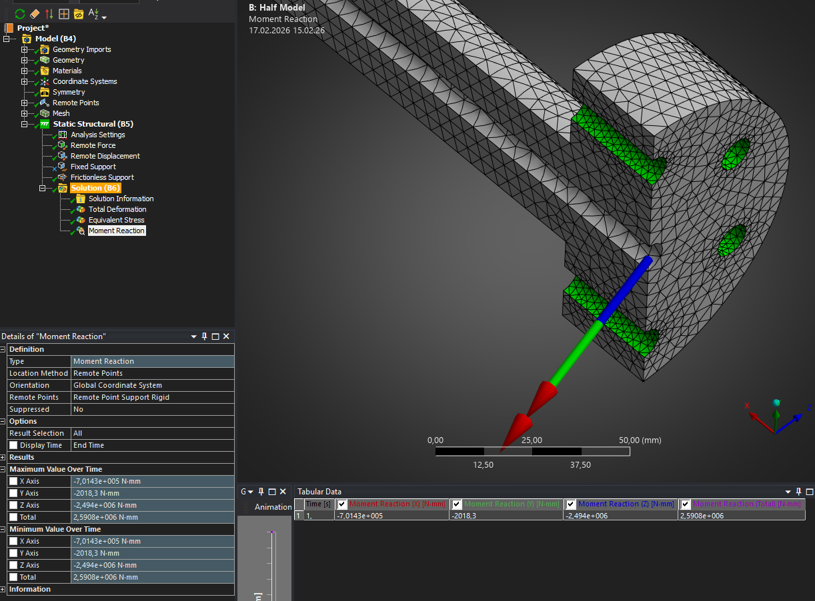Click the expand-all box icon in outline toolbar
The height and width of the screenshot is (601, 815).
pyautogui.click(x=64, y=14)
